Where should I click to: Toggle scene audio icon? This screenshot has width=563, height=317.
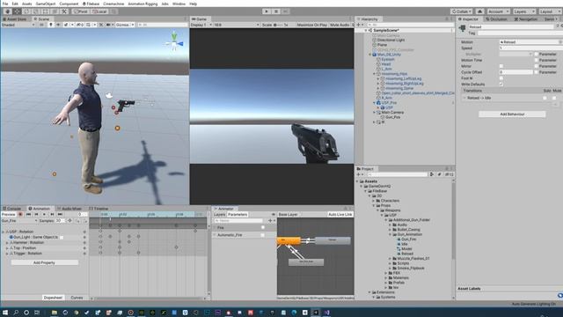(x=58, y=25)
